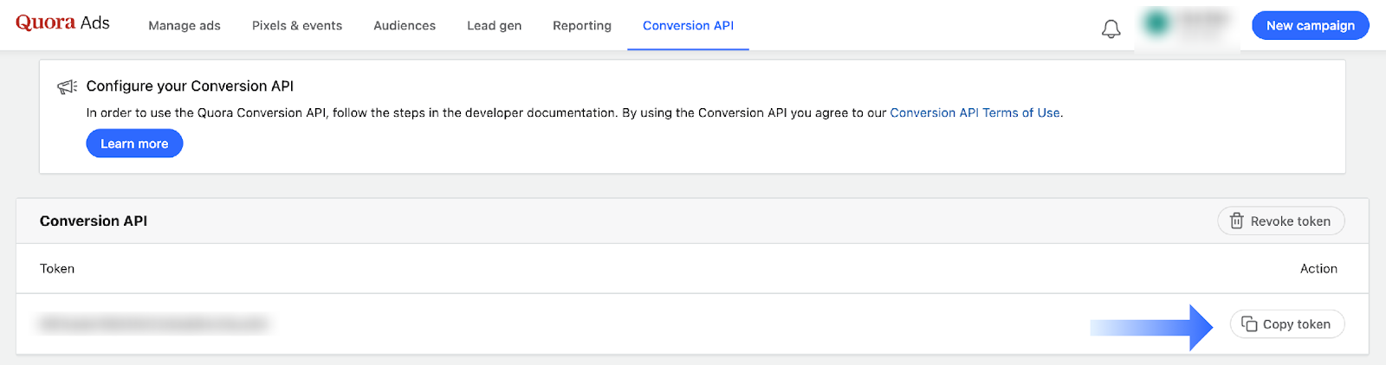
Task: Go to the Audiences tab
Action: [405, 26]
